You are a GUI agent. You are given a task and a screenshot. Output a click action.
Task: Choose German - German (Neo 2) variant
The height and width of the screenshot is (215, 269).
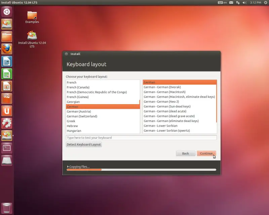(x=180, y=101)
